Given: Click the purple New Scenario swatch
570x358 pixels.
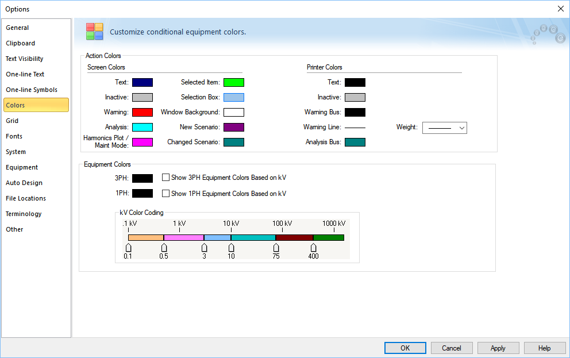Looking at the screenshot, I should click(233, 127).
